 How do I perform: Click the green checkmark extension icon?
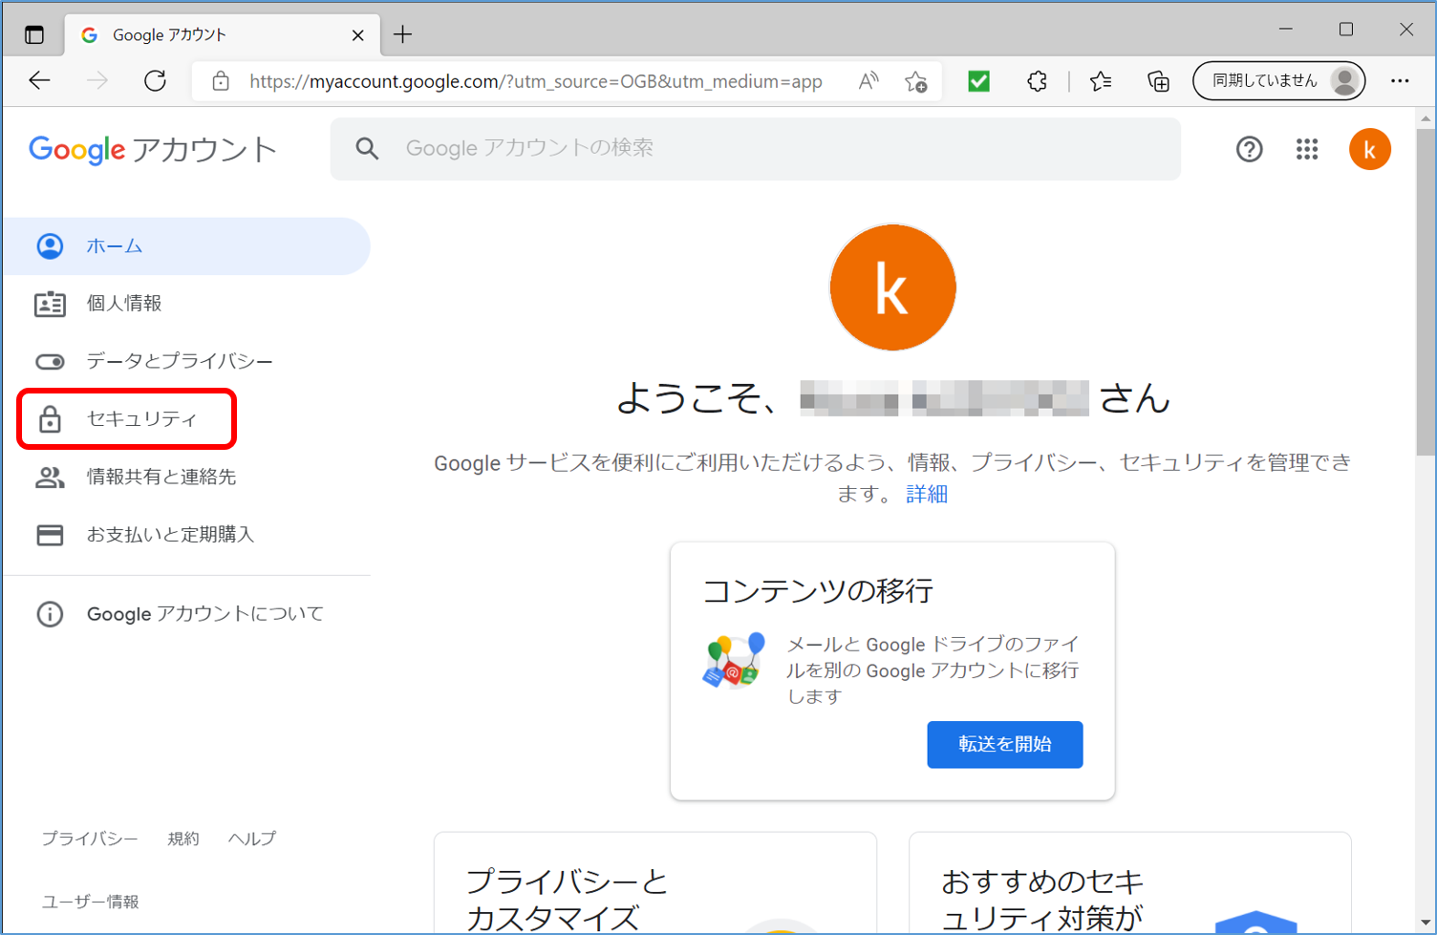pyautogui.click(x=978, y=81)
